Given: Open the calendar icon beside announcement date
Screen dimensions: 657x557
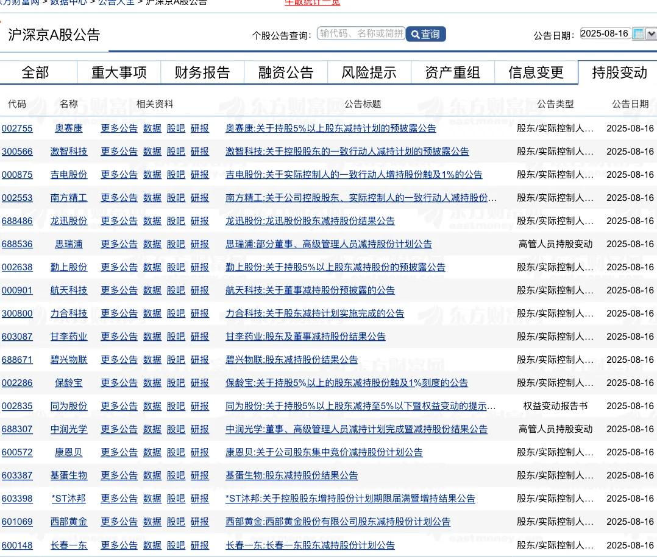Looking at the screenshot, I should tap(638, 34).
